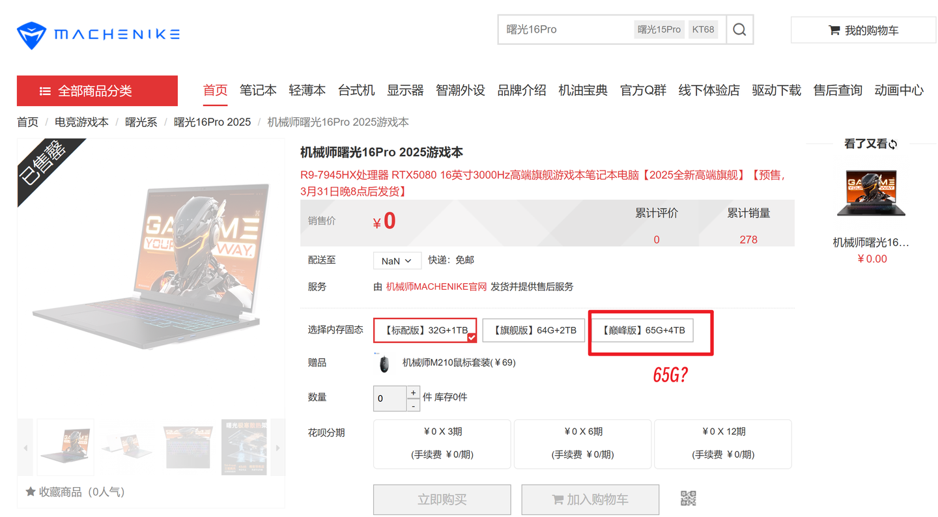Click 曙光系 in the breadcrumb
The width and height of the screenshot is (938, 517).
coord(141,122)
